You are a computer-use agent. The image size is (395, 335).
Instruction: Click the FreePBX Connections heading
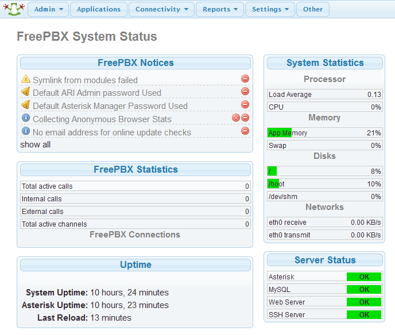point(135,235)
